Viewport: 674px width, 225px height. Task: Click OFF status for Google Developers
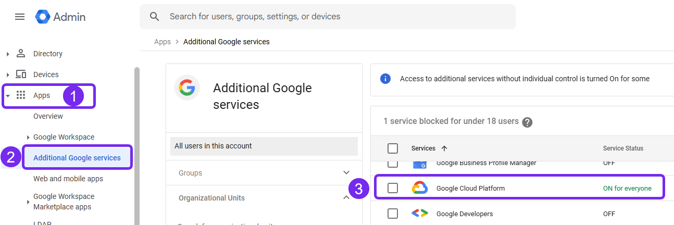[x=609, y=214]
